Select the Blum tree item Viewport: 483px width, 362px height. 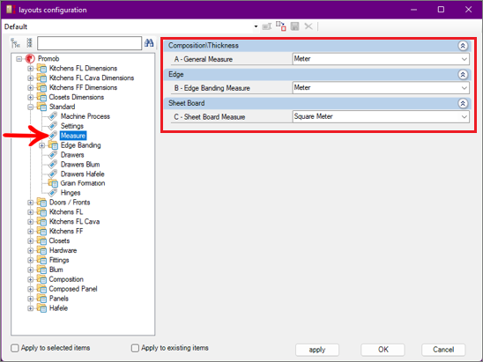56,270
